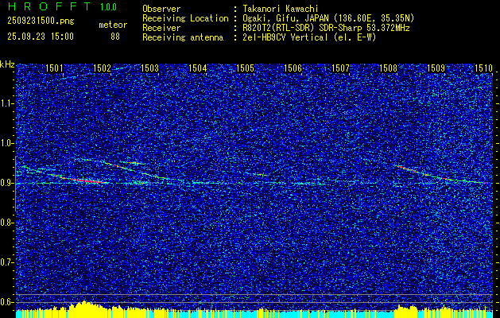Screen dimensions: 500x318
Task: Click the 2509231500.png filename text
Action: (x=41, y=21)
